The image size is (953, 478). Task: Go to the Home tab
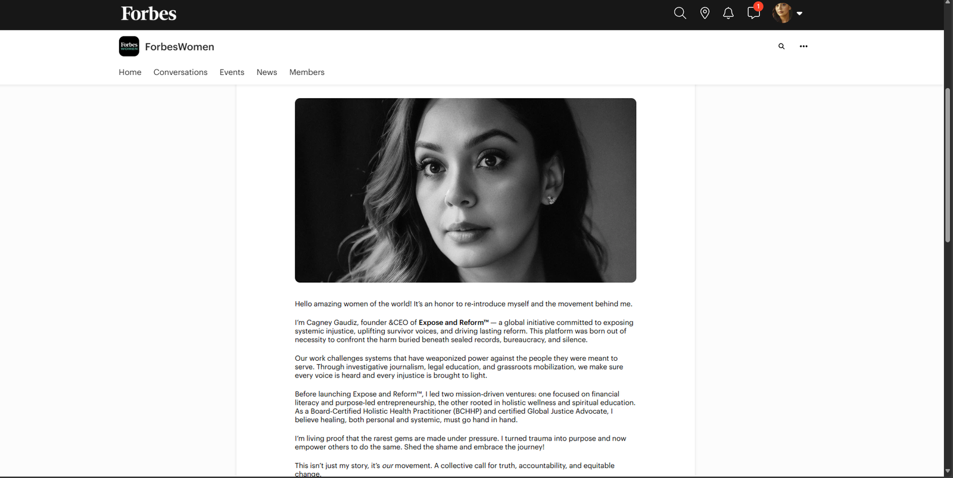[x=130, y=72]
